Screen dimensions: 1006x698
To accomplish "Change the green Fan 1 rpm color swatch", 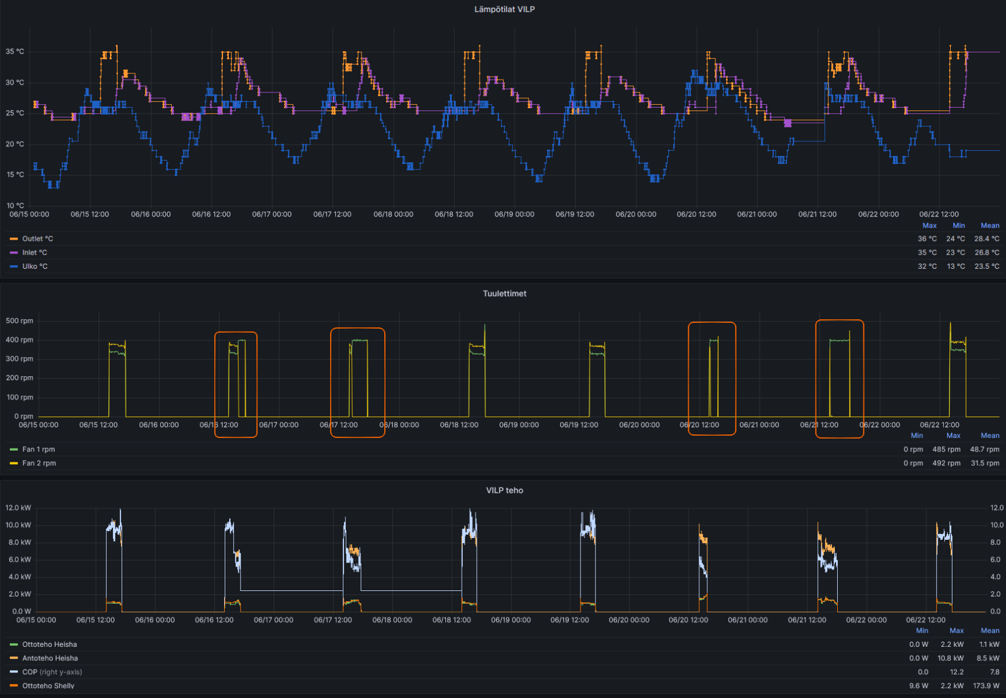I will [x=14, y=450].
